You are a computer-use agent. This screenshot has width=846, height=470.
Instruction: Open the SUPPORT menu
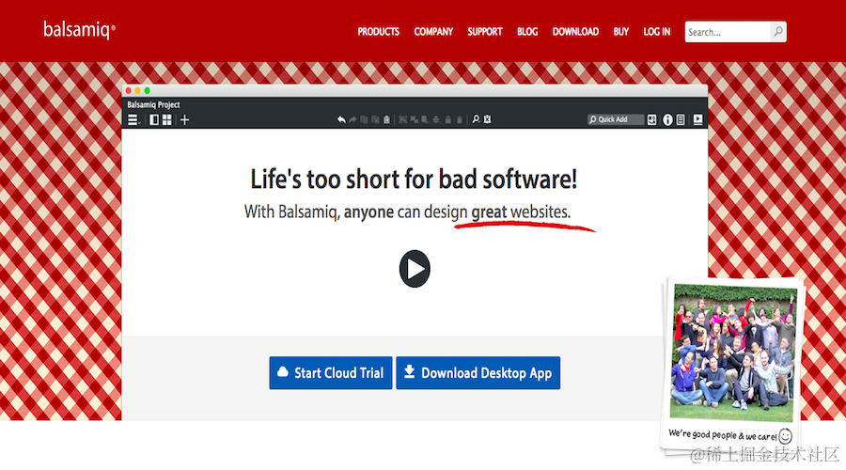pos(484,32)
